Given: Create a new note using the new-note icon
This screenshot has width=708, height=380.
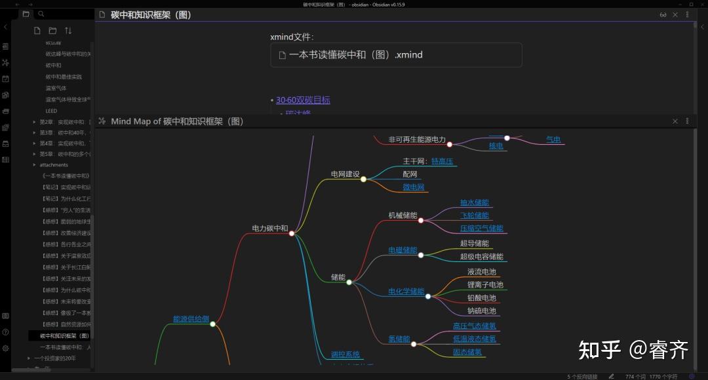Looking at the screenshot, I should [x=37, y=30].
